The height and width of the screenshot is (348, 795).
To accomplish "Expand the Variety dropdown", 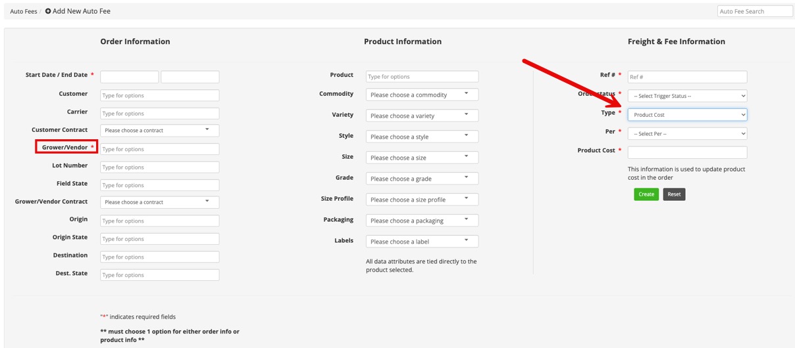I will point(422,116).
